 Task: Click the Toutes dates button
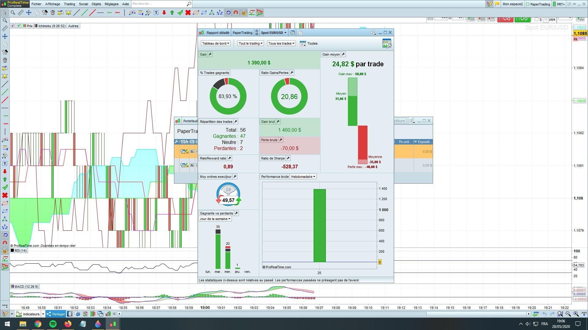pyautogui.click(x=309, y=43)
